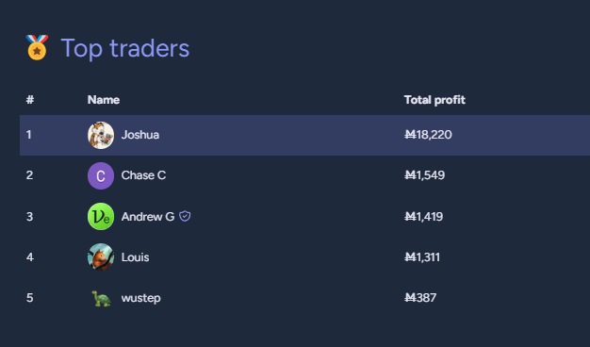
Task: Click Andrew G's green avatar
Action: tap(101, 217)
